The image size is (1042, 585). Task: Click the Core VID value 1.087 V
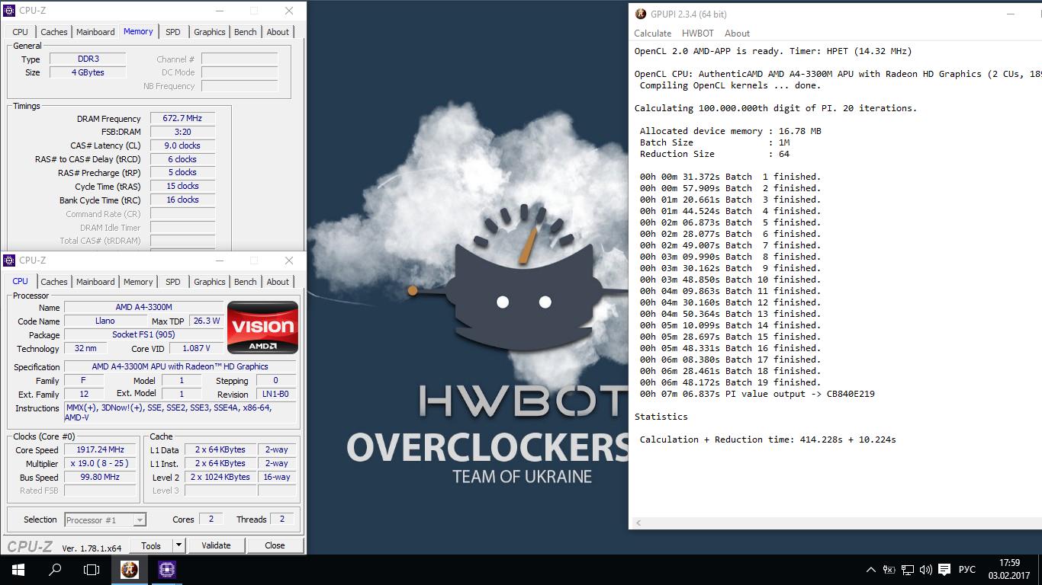197,348
